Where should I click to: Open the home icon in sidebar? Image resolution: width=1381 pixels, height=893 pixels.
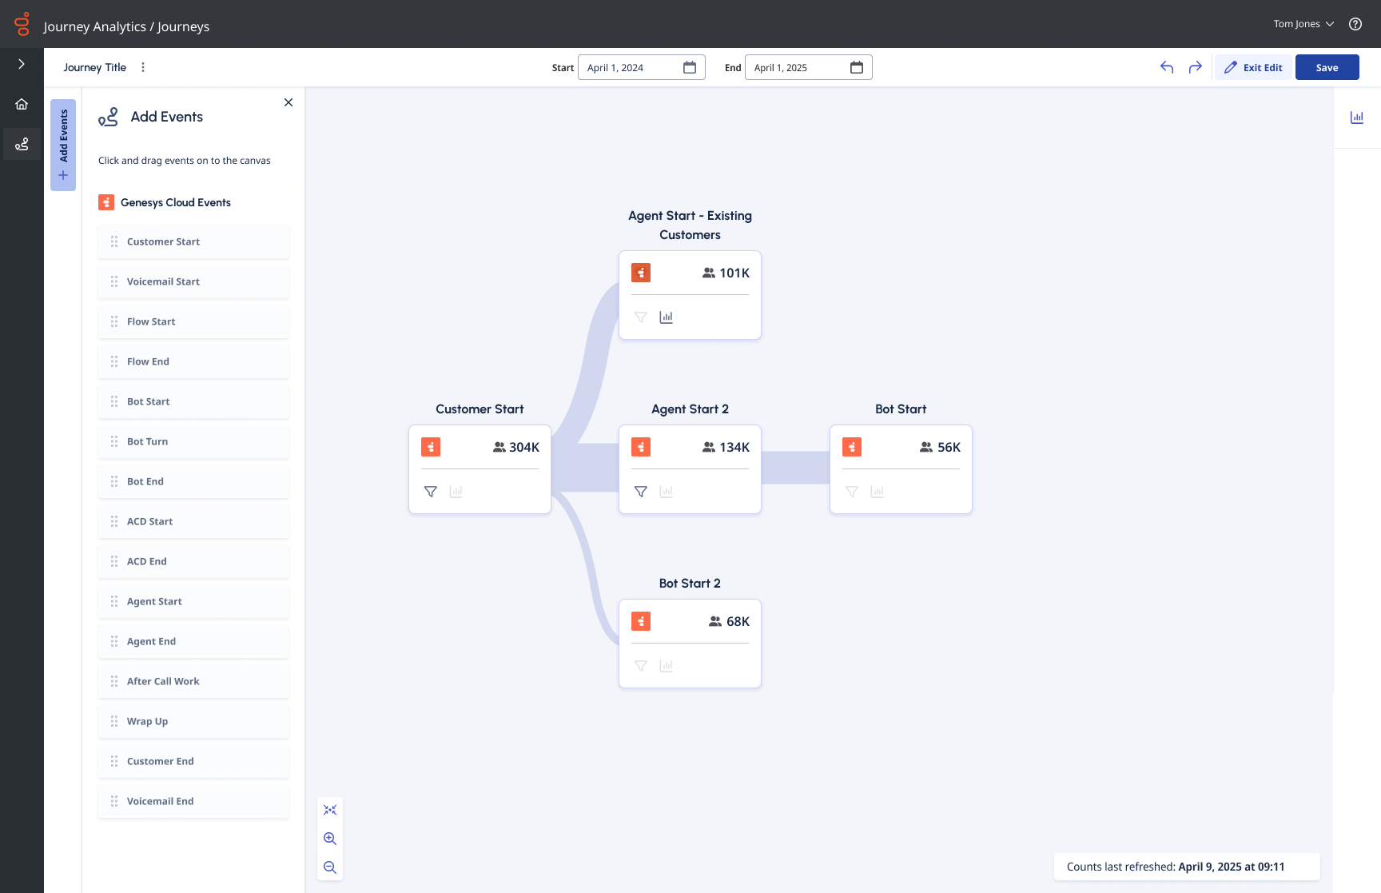[x=22, y=104]
